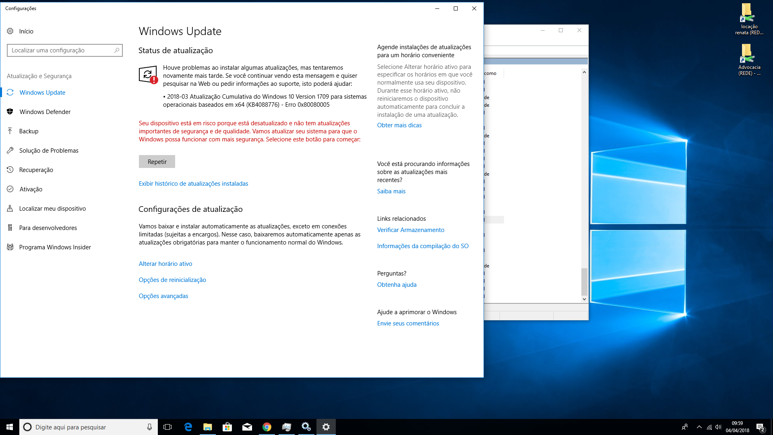773x435 pixels.
Task: Open the Windows Start menu
Action: (10, 427)
